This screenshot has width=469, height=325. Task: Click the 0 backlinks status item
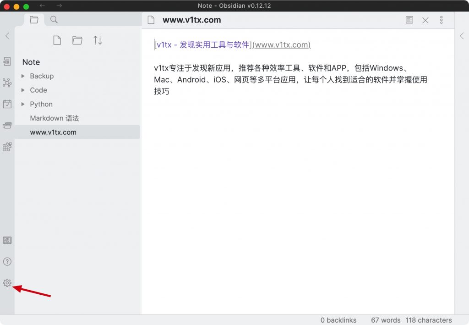(338, 320)
